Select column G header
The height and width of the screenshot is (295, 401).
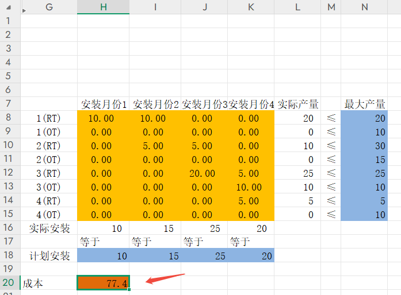pos(49,7)
